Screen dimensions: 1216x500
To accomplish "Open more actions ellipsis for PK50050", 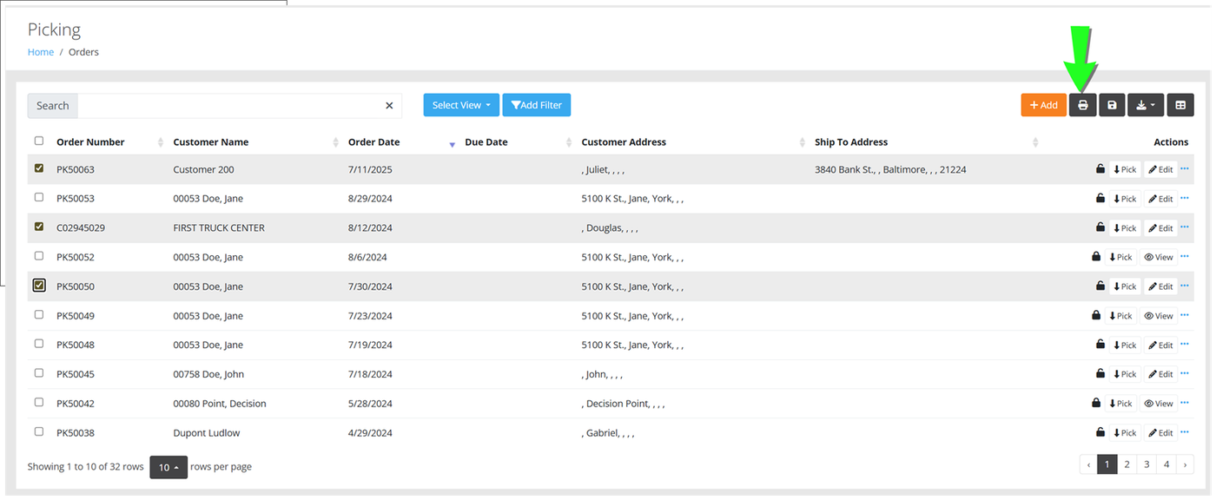I will pos(1185,286).
